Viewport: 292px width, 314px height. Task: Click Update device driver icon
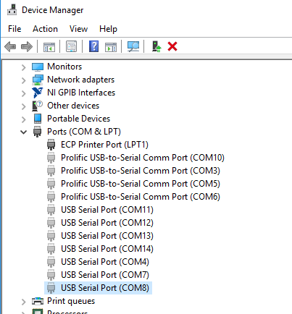pyautogui.click(x=157, y=46)
